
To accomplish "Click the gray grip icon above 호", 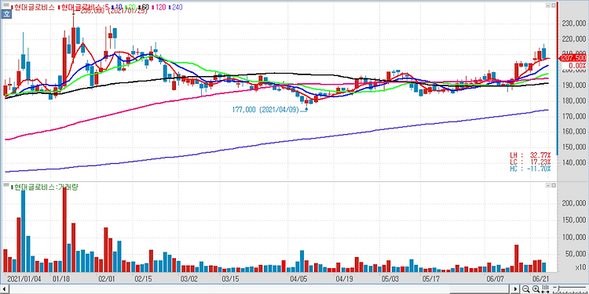I will pos(6,5).
